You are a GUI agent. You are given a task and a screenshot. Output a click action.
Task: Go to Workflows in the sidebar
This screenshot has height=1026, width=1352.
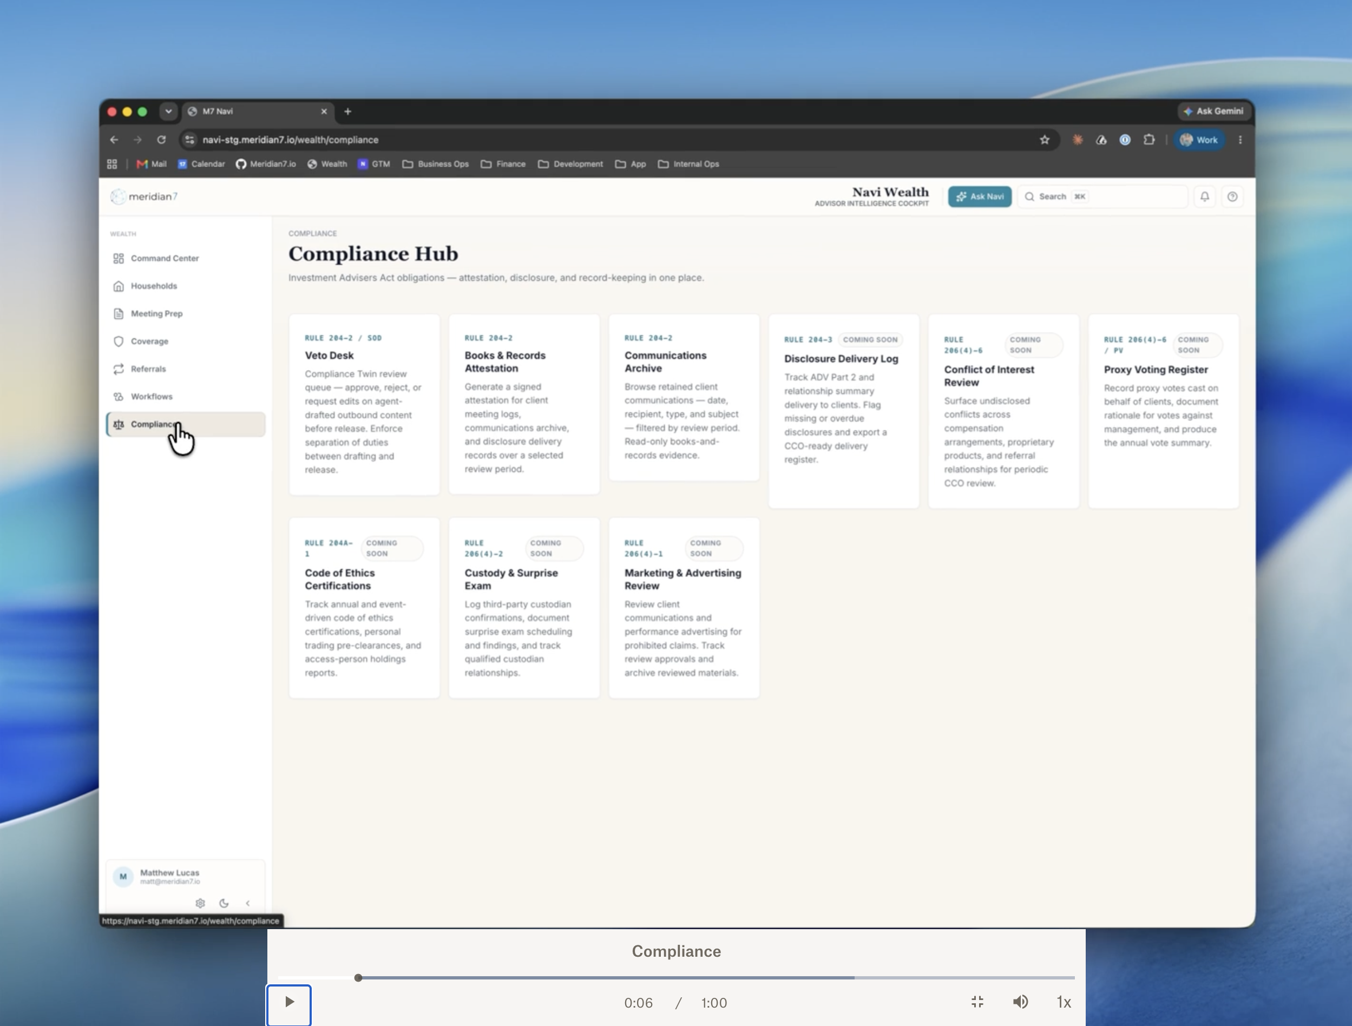coord(186,397)
